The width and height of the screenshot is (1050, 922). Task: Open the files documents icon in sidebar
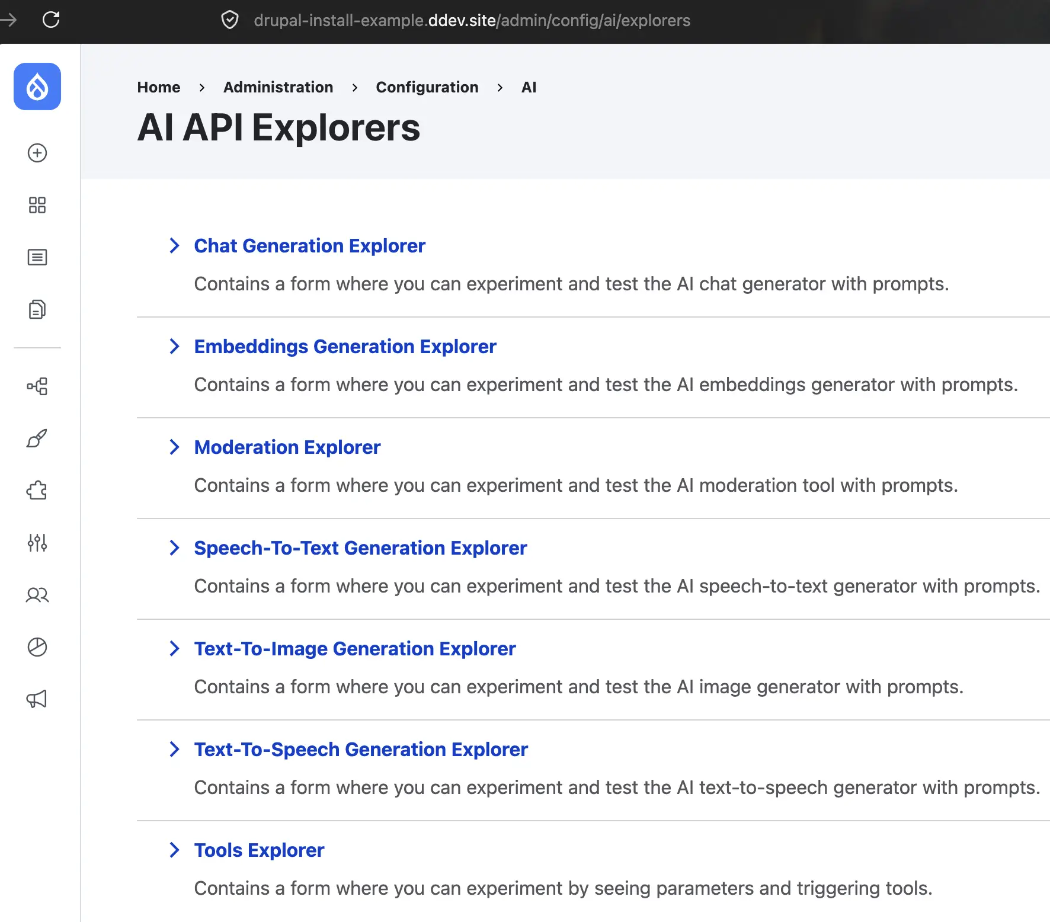37,309
